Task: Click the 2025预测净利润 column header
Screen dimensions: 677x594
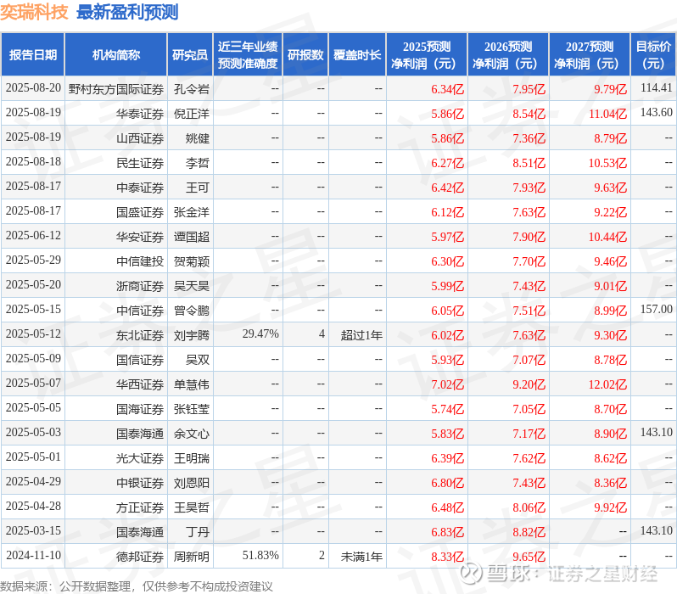Action: pyautogui.click(x=427, y=55)
